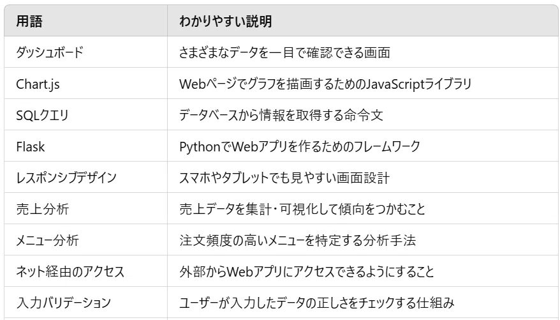Click the わかりやすい説明 column header
This screenshot has height=320, width=560.
point(362,20)
